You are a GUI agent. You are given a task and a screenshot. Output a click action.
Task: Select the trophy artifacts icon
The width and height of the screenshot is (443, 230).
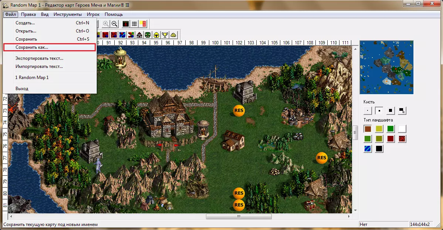[x=165, y=35]
